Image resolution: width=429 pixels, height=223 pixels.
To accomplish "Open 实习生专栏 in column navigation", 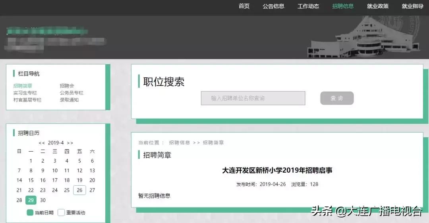I will [x=25, y=93].
